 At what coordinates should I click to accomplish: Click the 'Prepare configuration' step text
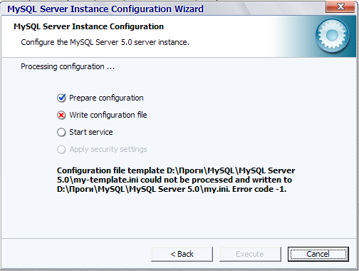[106, 98]
